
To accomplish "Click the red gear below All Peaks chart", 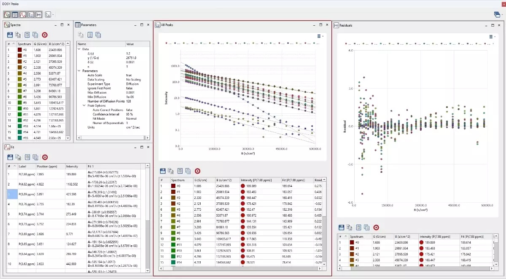I will click(197, 171).
